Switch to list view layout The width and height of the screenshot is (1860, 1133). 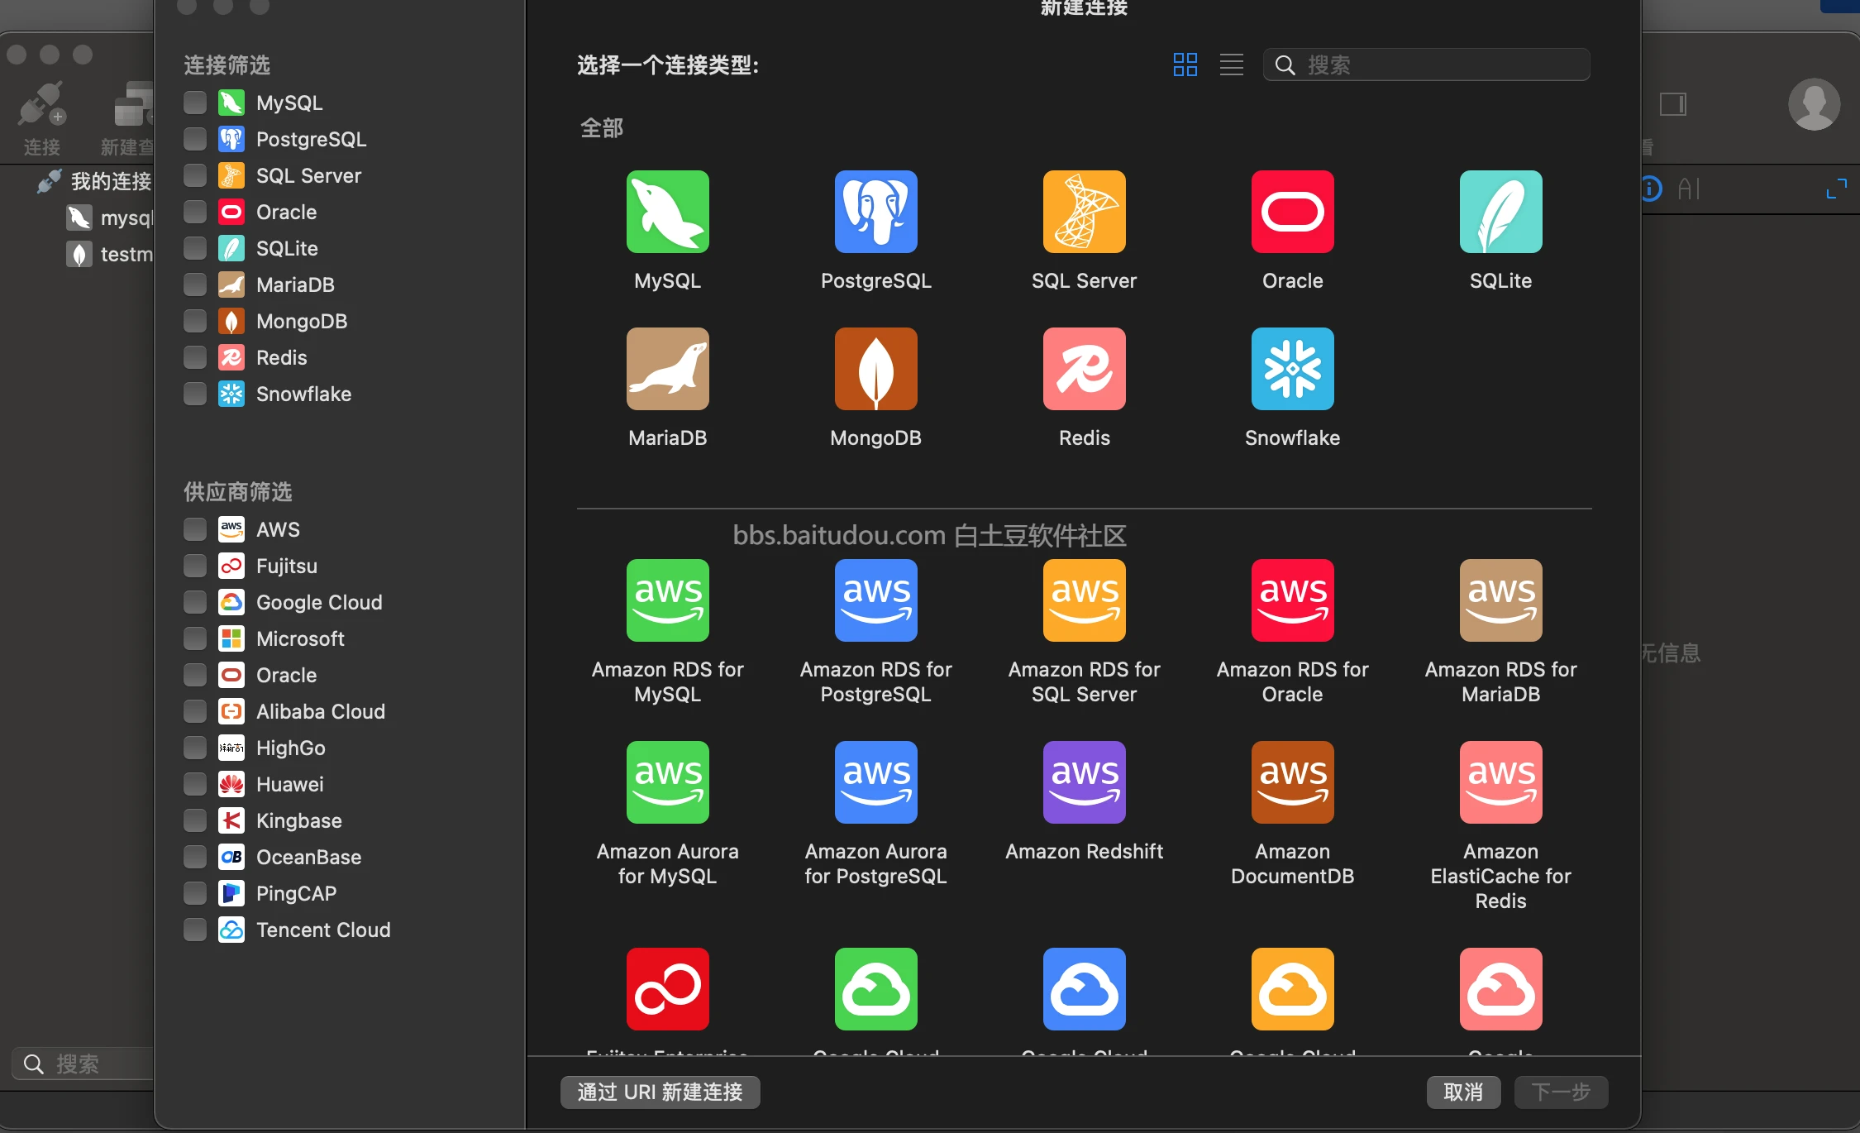pos(1231,65)
